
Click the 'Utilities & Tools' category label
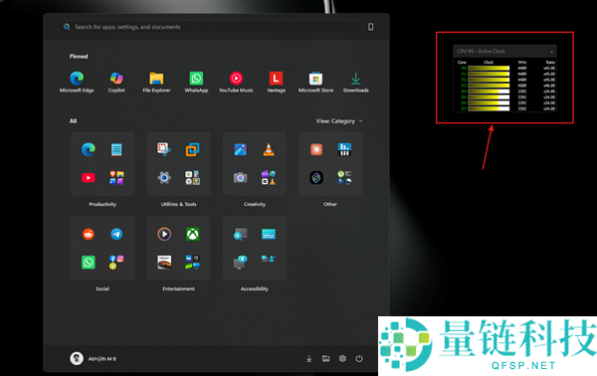coord(178,204)
